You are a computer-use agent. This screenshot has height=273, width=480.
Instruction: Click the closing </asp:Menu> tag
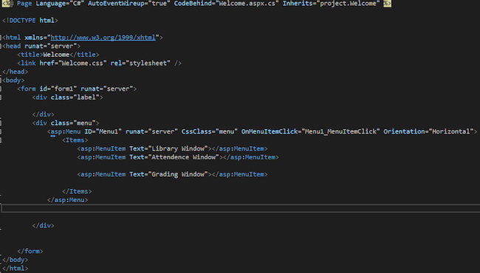coord(68,200)
